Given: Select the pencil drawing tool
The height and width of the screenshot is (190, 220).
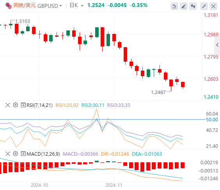Looking at the screenshot, I should (x=184, y=6).
